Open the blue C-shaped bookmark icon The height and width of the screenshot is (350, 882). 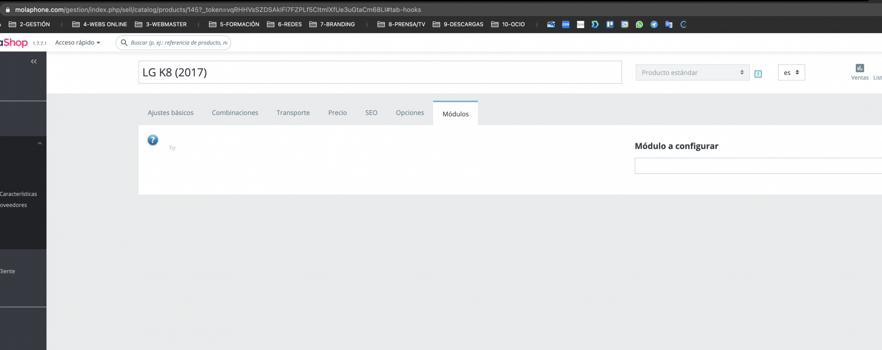coord(683,24)
